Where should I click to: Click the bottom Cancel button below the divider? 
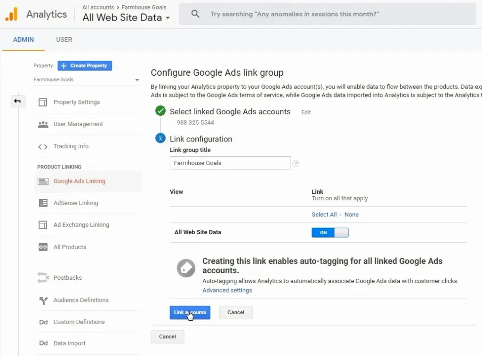[168, 337]
